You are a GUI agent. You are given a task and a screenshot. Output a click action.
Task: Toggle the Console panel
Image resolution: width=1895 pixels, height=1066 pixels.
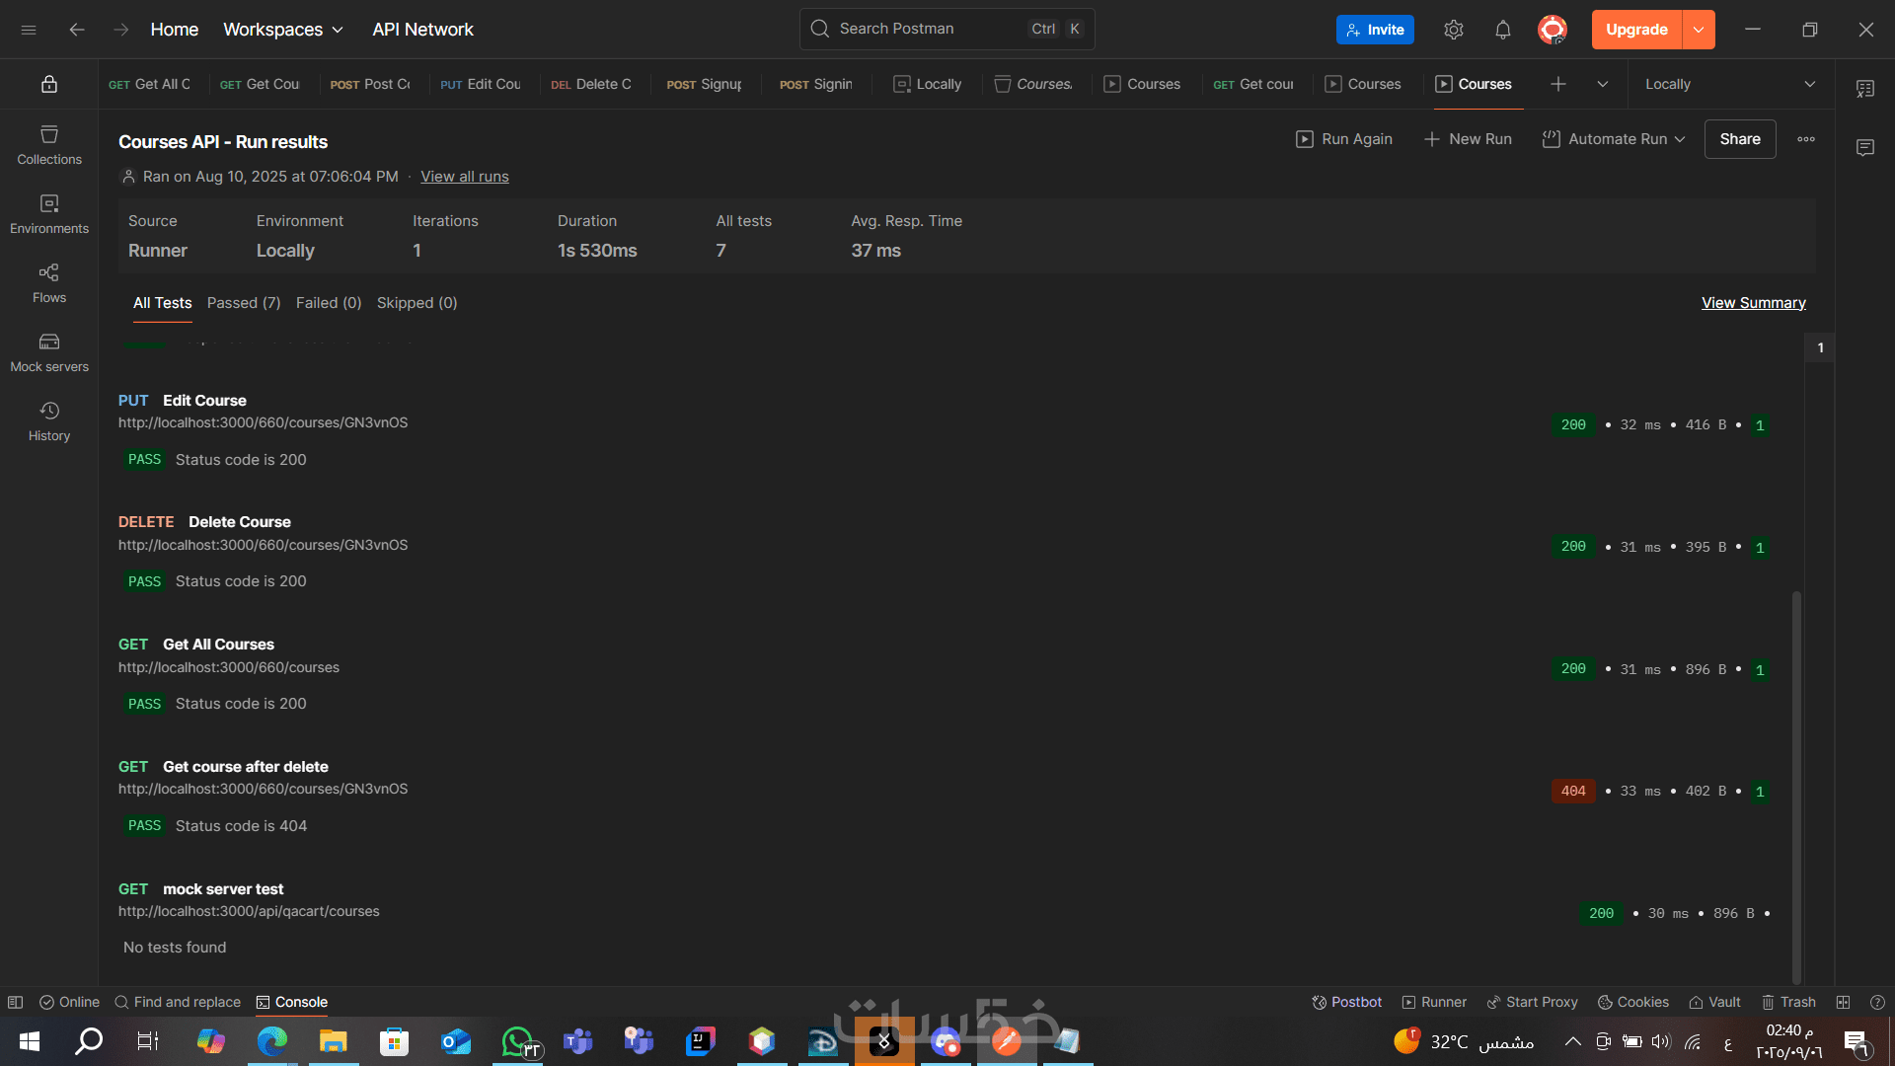click(291, 1002)
